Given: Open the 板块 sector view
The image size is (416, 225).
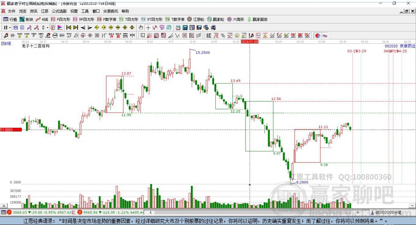Looking at the screenshot, I should (x=26, y=19).
